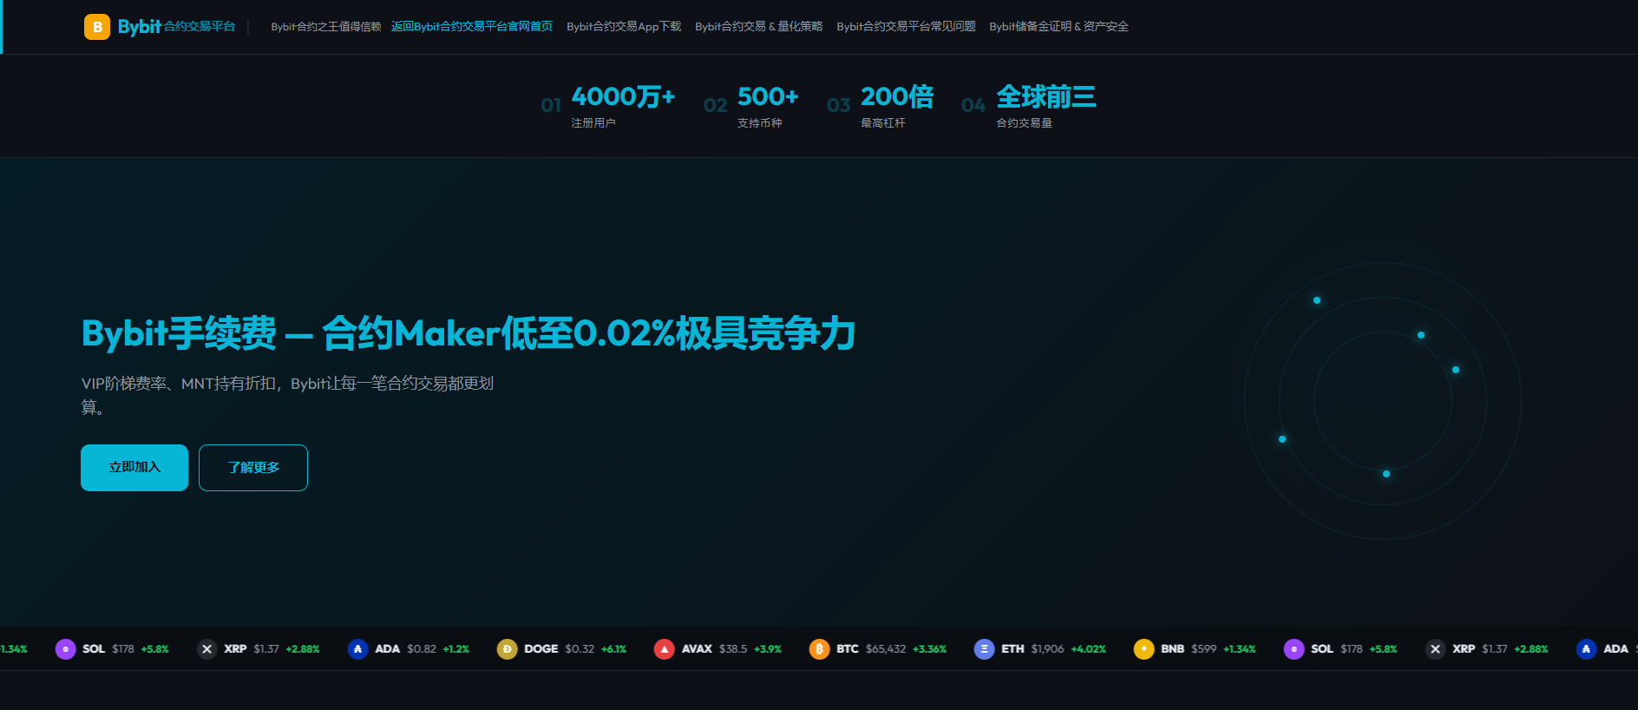Click the "500+" supported coins stat
Image resolution: width=1638 pixels, height=710 pixels.
[768, 96]
